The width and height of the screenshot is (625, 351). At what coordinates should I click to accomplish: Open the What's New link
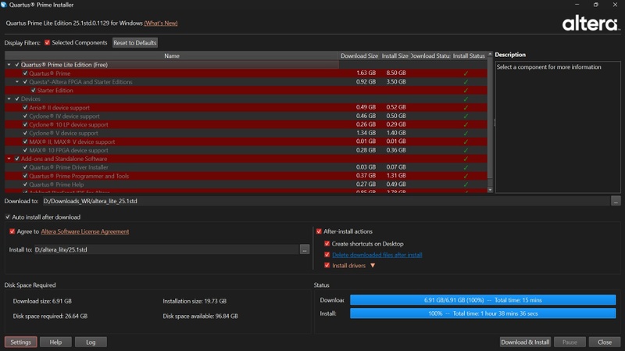click(x=161, y=23)
